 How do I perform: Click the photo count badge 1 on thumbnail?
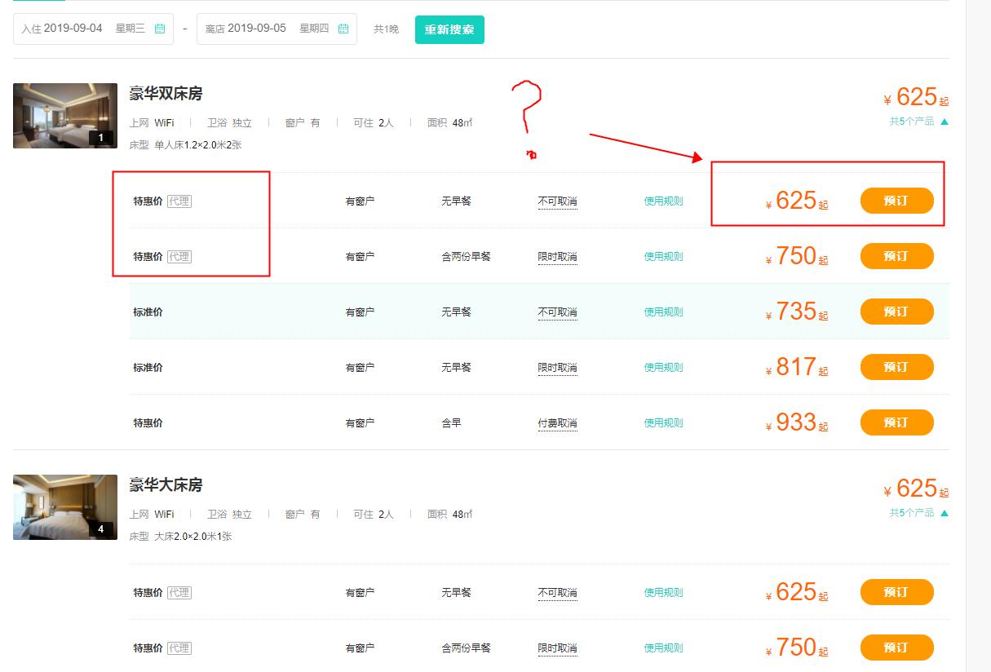101,138
